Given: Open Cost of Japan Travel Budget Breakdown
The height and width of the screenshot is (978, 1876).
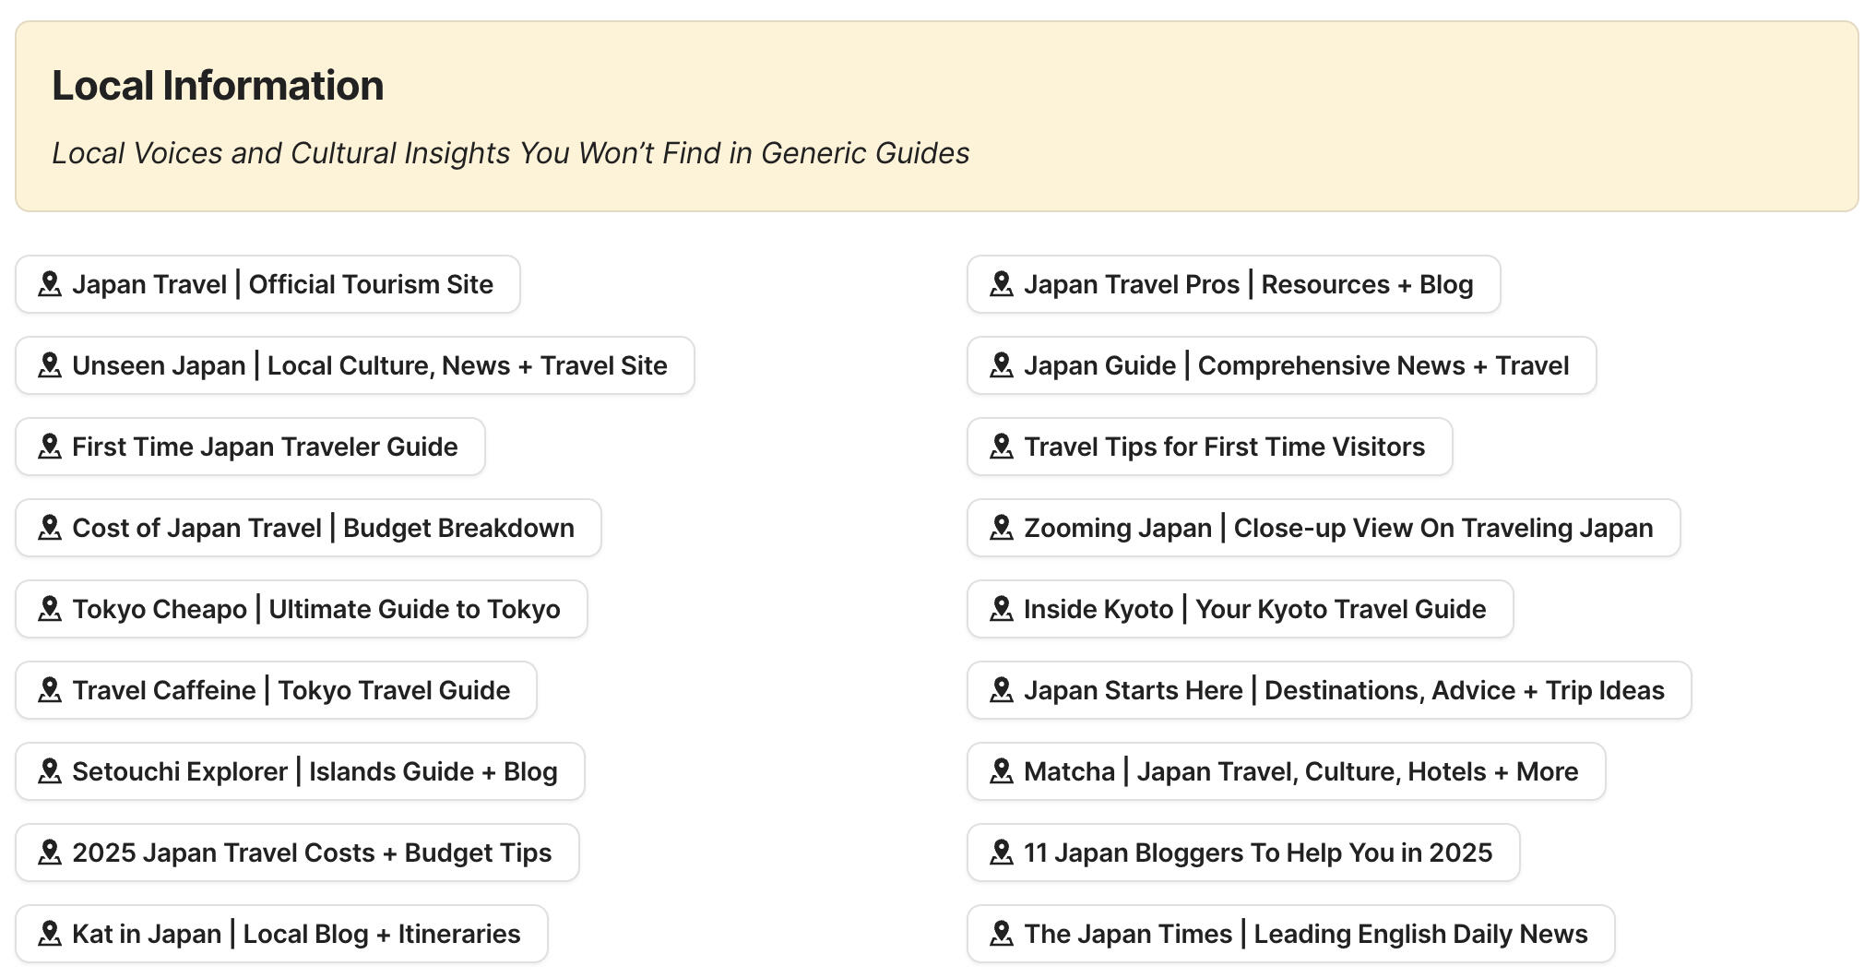Looking at the screenshot, I should point(307,528).
